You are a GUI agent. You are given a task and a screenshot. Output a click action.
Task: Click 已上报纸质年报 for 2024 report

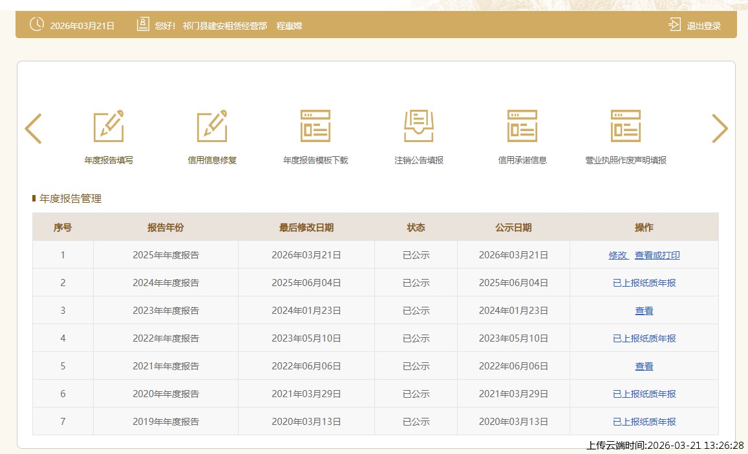[x=644, y=283]
